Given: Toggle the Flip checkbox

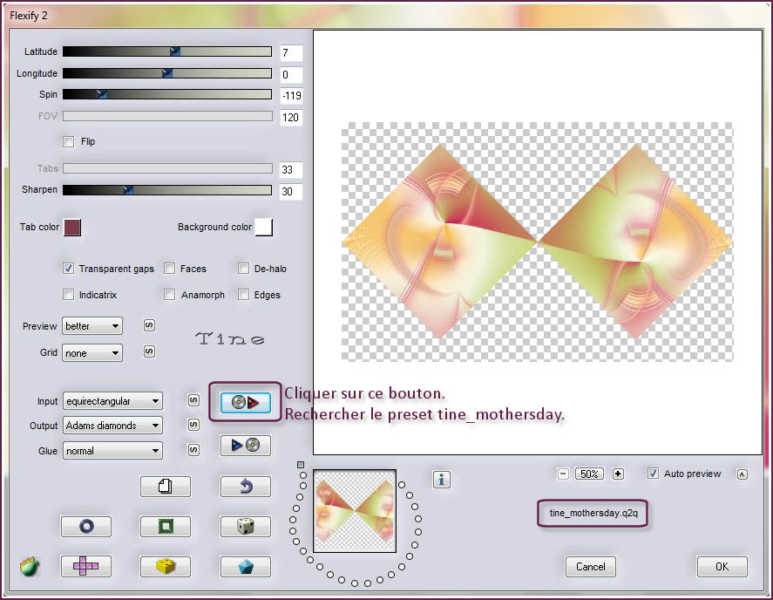Looking at the screenshot, I should point(69,141).
